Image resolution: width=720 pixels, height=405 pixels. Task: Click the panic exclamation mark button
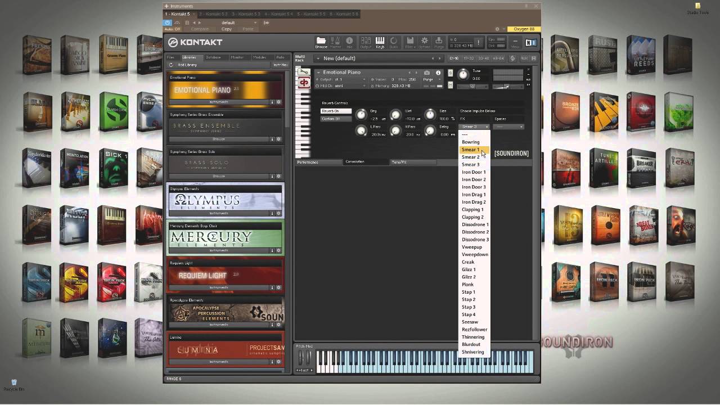pyautogui.click(x=479, y=42)
